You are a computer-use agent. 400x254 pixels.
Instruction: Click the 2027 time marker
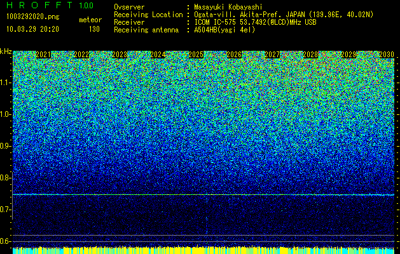click(272, 55)
